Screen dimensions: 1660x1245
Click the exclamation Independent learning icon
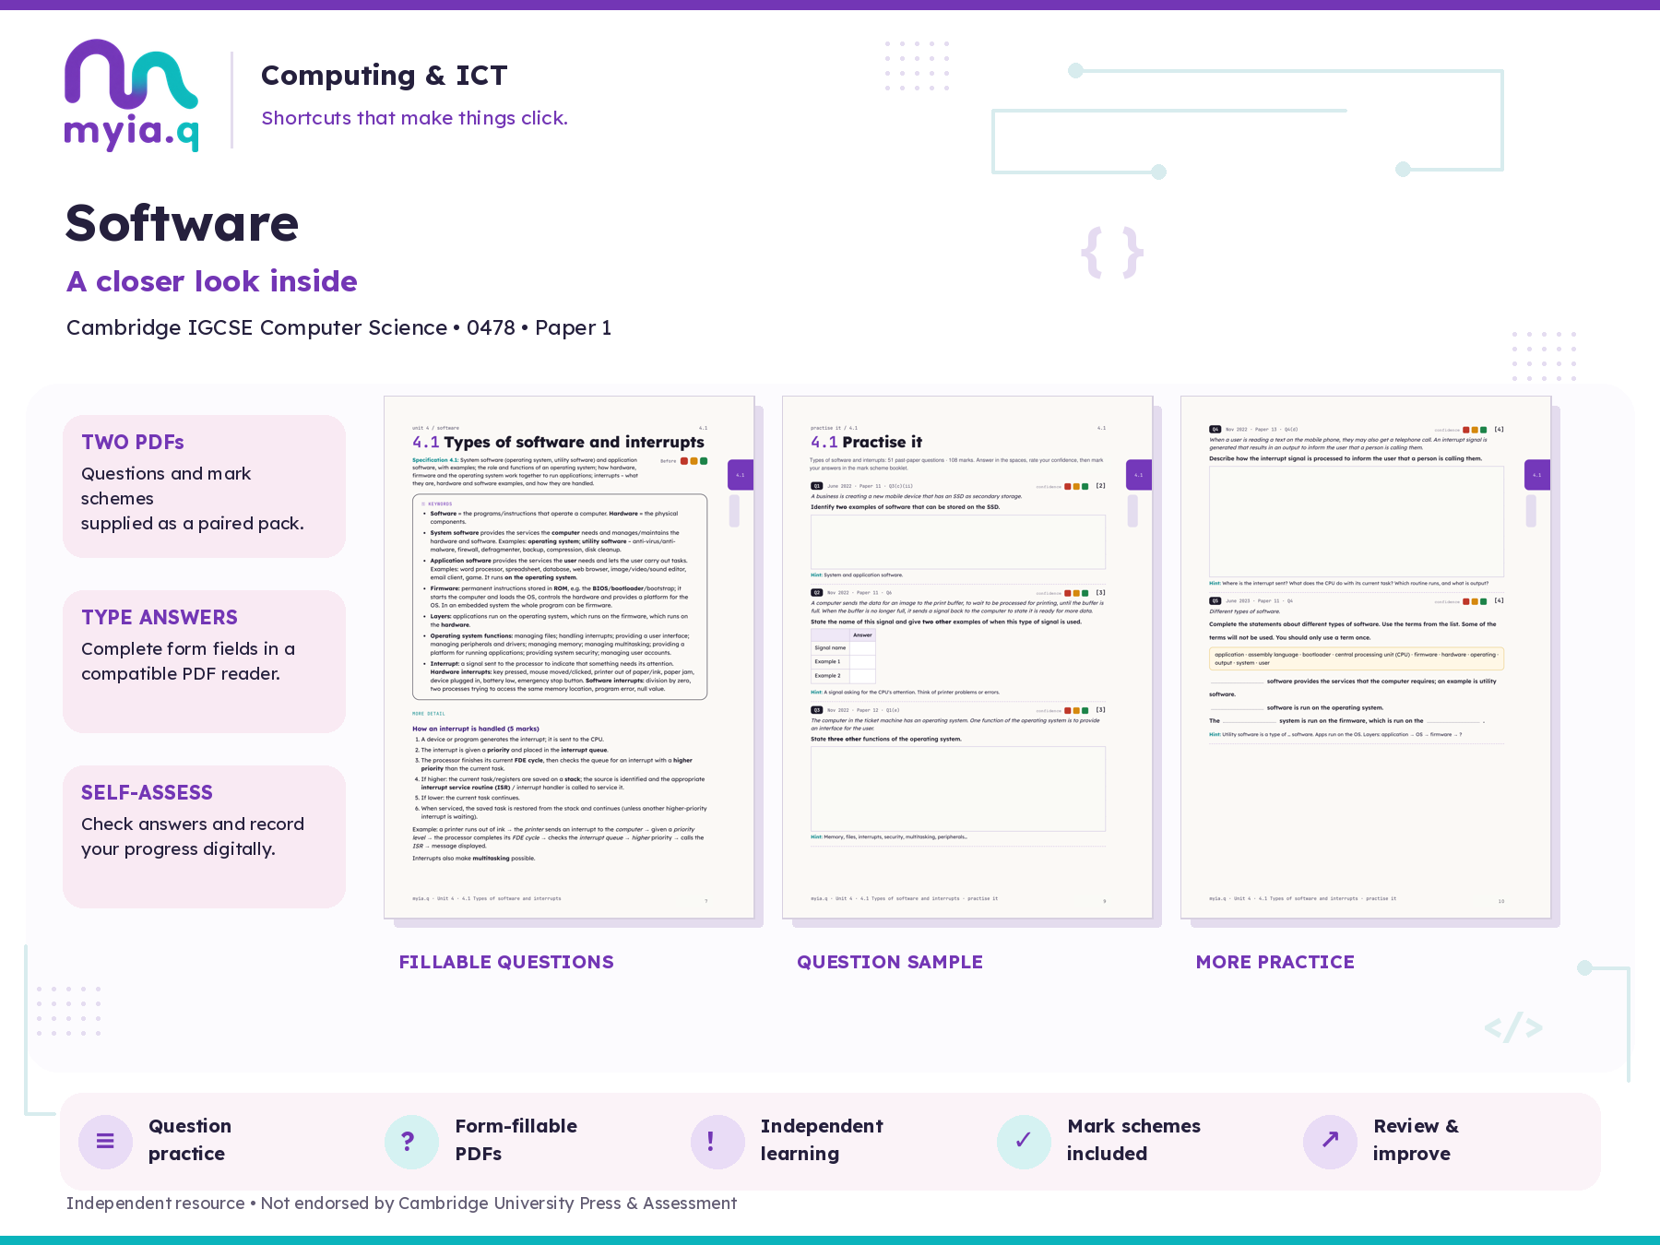tap(717, 1141)
